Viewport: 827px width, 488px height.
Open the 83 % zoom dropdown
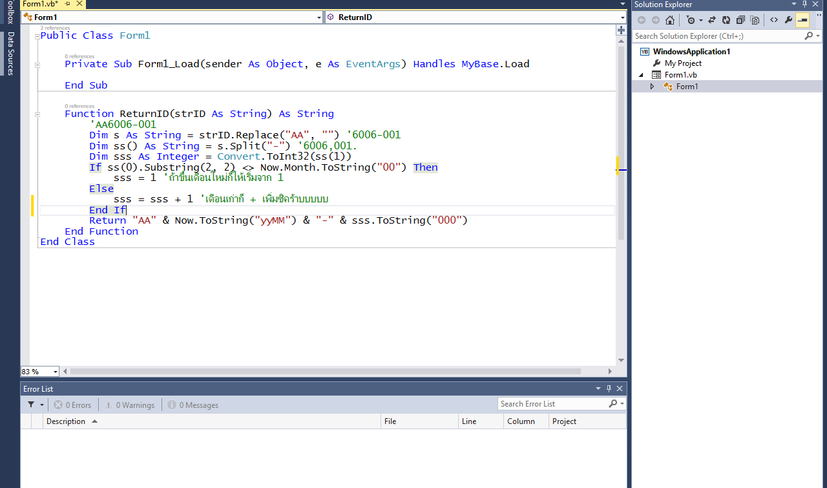[55, 372]
